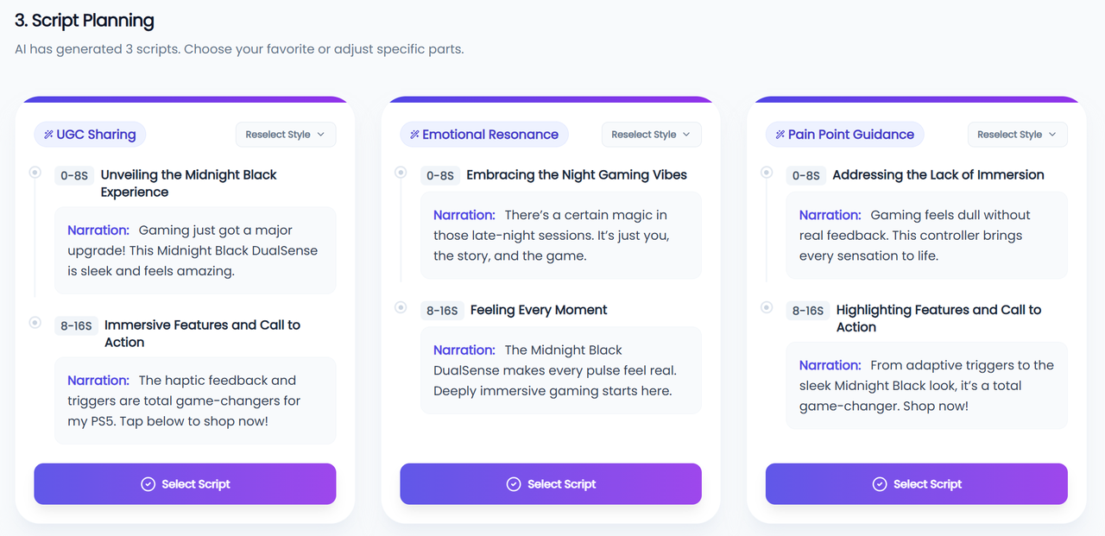Expand Reselect Style for Pain Point Guidance

pyautogui.click(x=1017, y=135)
